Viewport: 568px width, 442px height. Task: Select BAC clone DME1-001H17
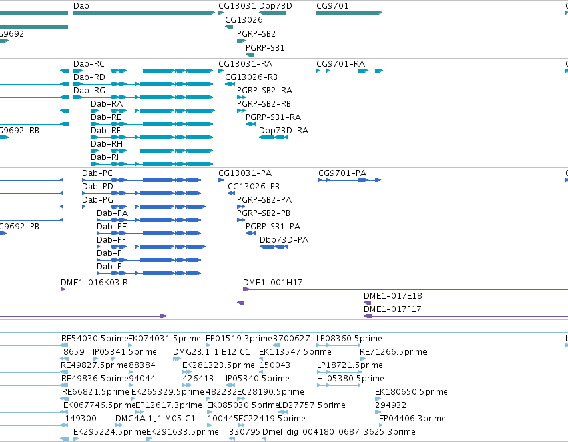405,289
